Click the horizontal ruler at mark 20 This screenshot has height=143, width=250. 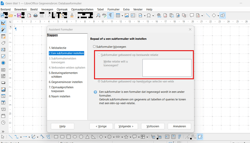(193, 21)
